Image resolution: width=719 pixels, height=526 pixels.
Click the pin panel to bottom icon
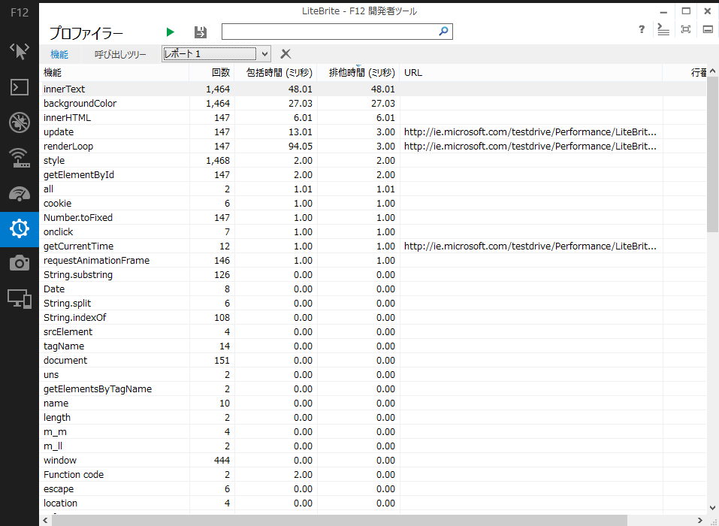point(708,30)
